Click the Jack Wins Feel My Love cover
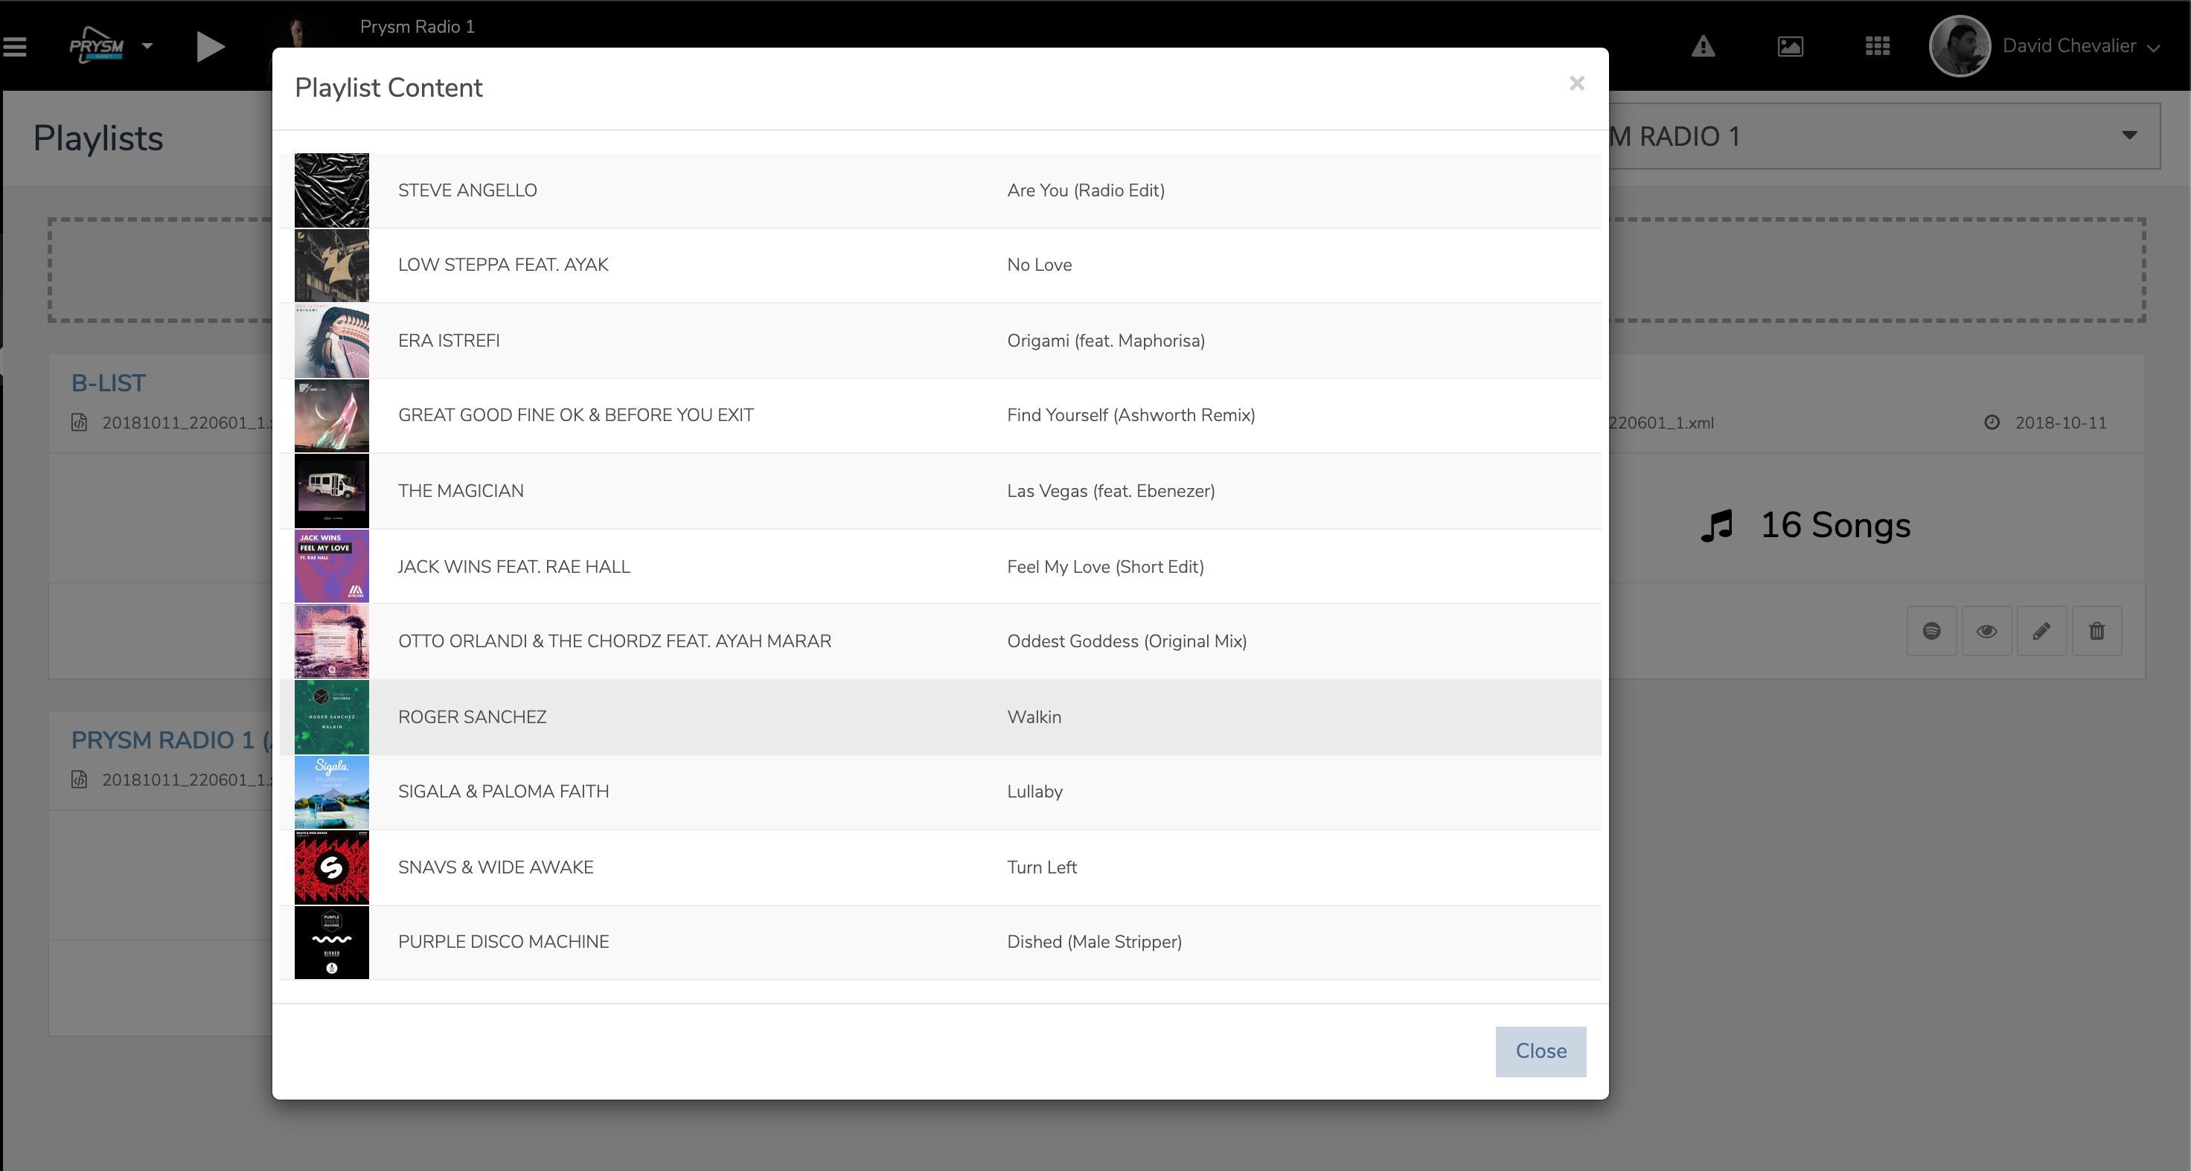 [332, 566]
